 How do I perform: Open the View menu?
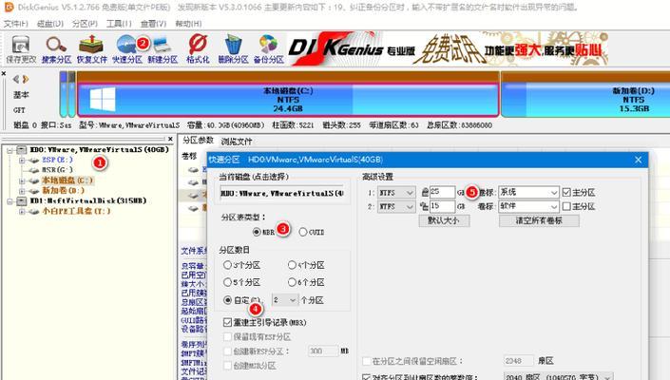[153, 24]
